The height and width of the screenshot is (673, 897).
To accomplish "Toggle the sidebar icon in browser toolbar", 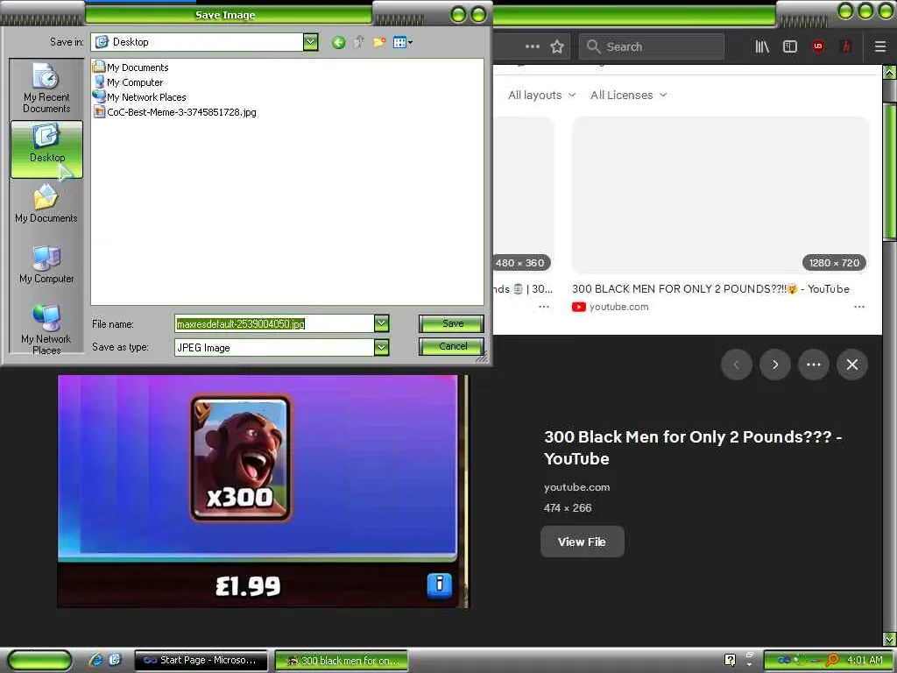I will coord(790,47).
